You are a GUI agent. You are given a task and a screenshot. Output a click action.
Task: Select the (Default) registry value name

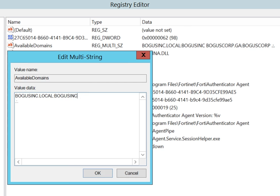(23, 30)
